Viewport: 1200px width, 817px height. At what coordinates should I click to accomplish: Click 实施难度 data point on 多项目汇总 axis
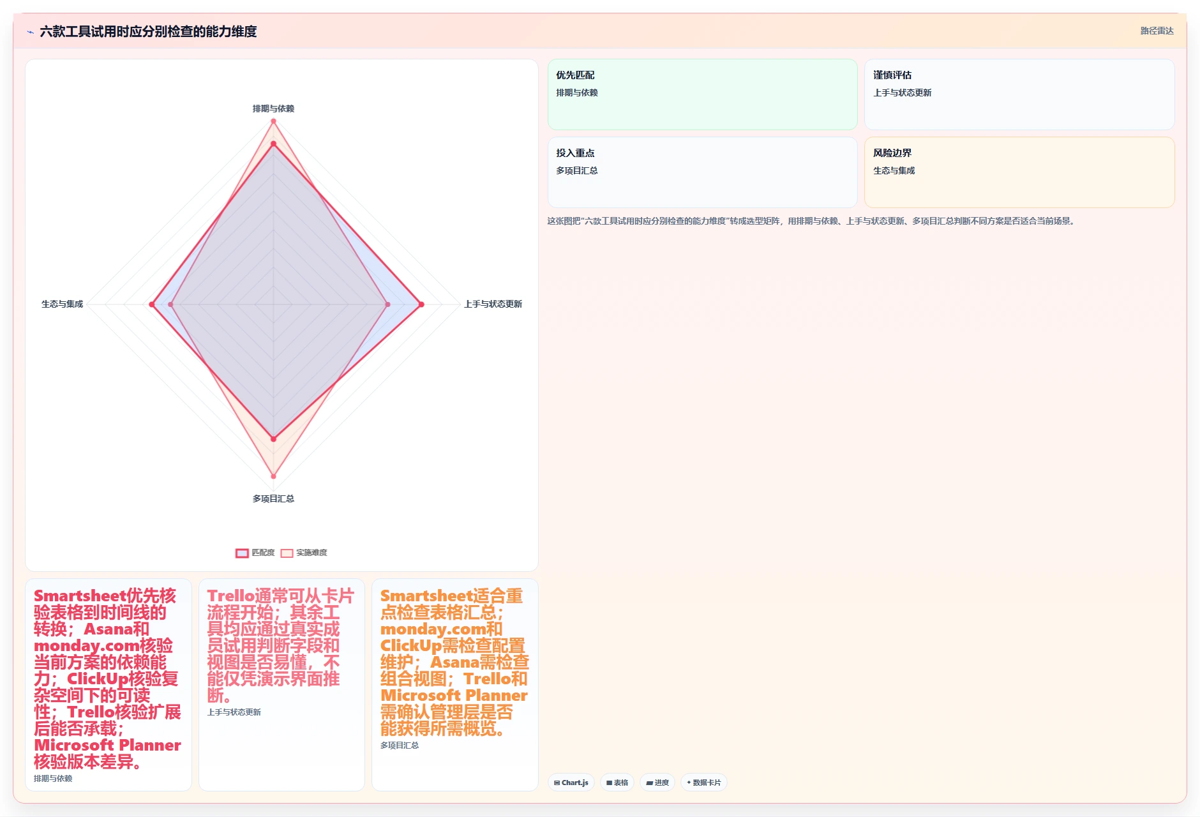273,476
